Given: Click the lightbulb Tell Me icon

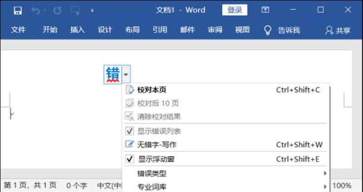Looking at the screenshot, I should (268, 30).
